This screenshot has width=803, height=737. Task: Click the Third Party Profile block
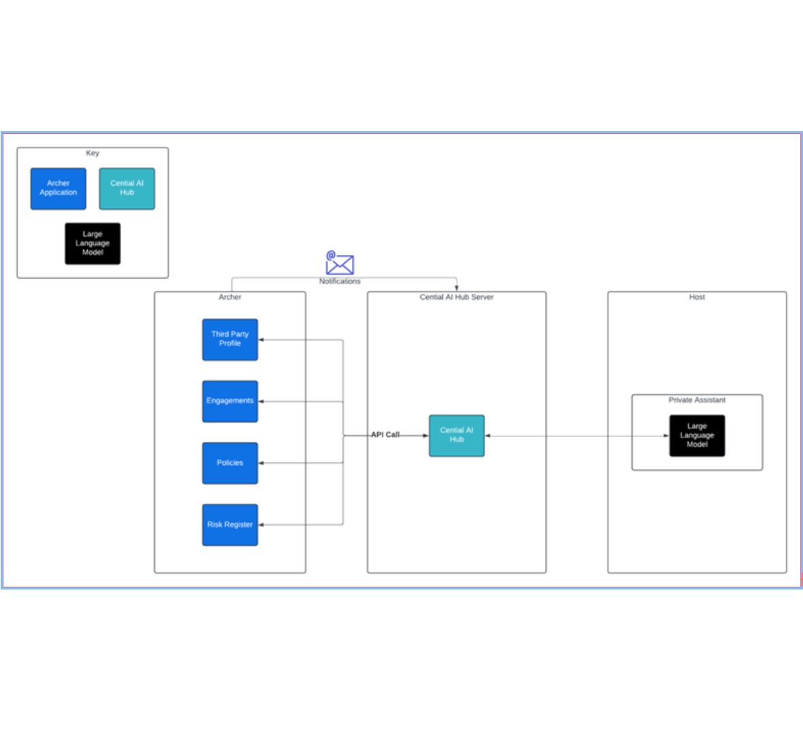230,339
